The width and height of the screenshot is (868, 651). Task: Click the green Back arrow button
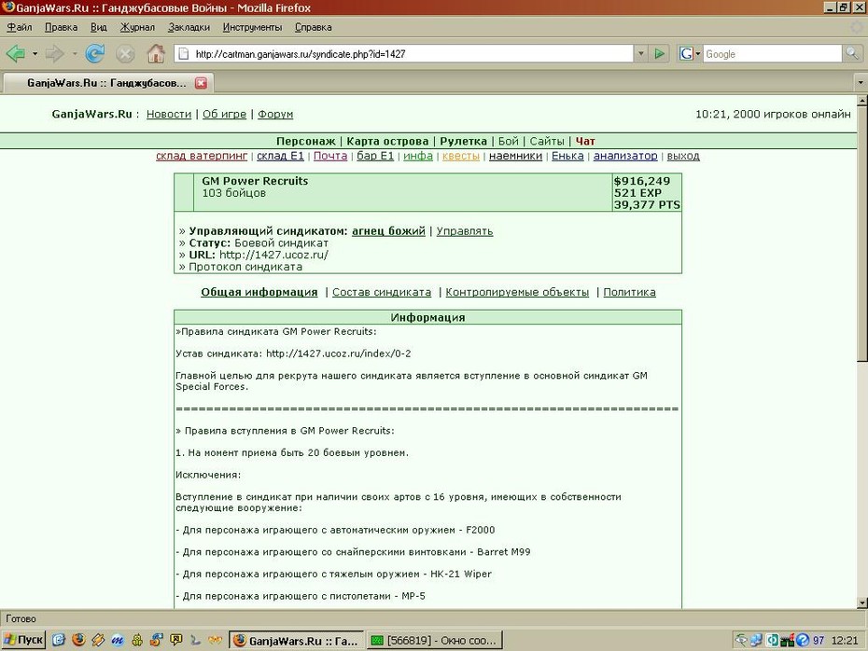[16, 54]
